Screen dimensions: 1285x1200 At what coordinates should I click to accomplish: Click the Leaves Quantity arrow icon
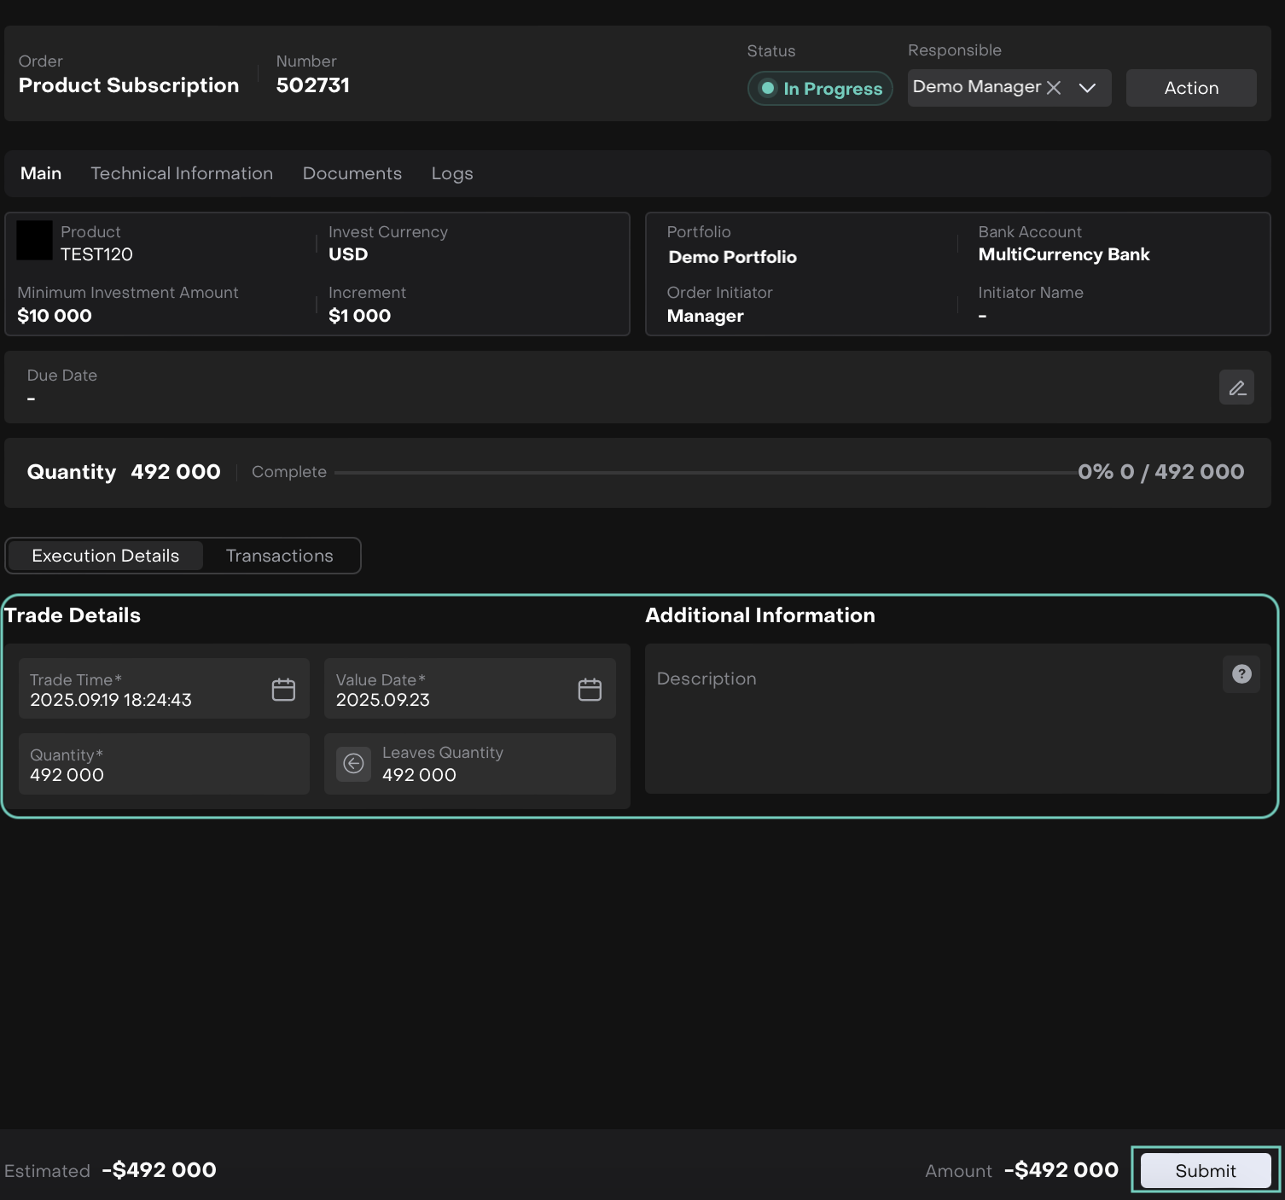[353, 764]
